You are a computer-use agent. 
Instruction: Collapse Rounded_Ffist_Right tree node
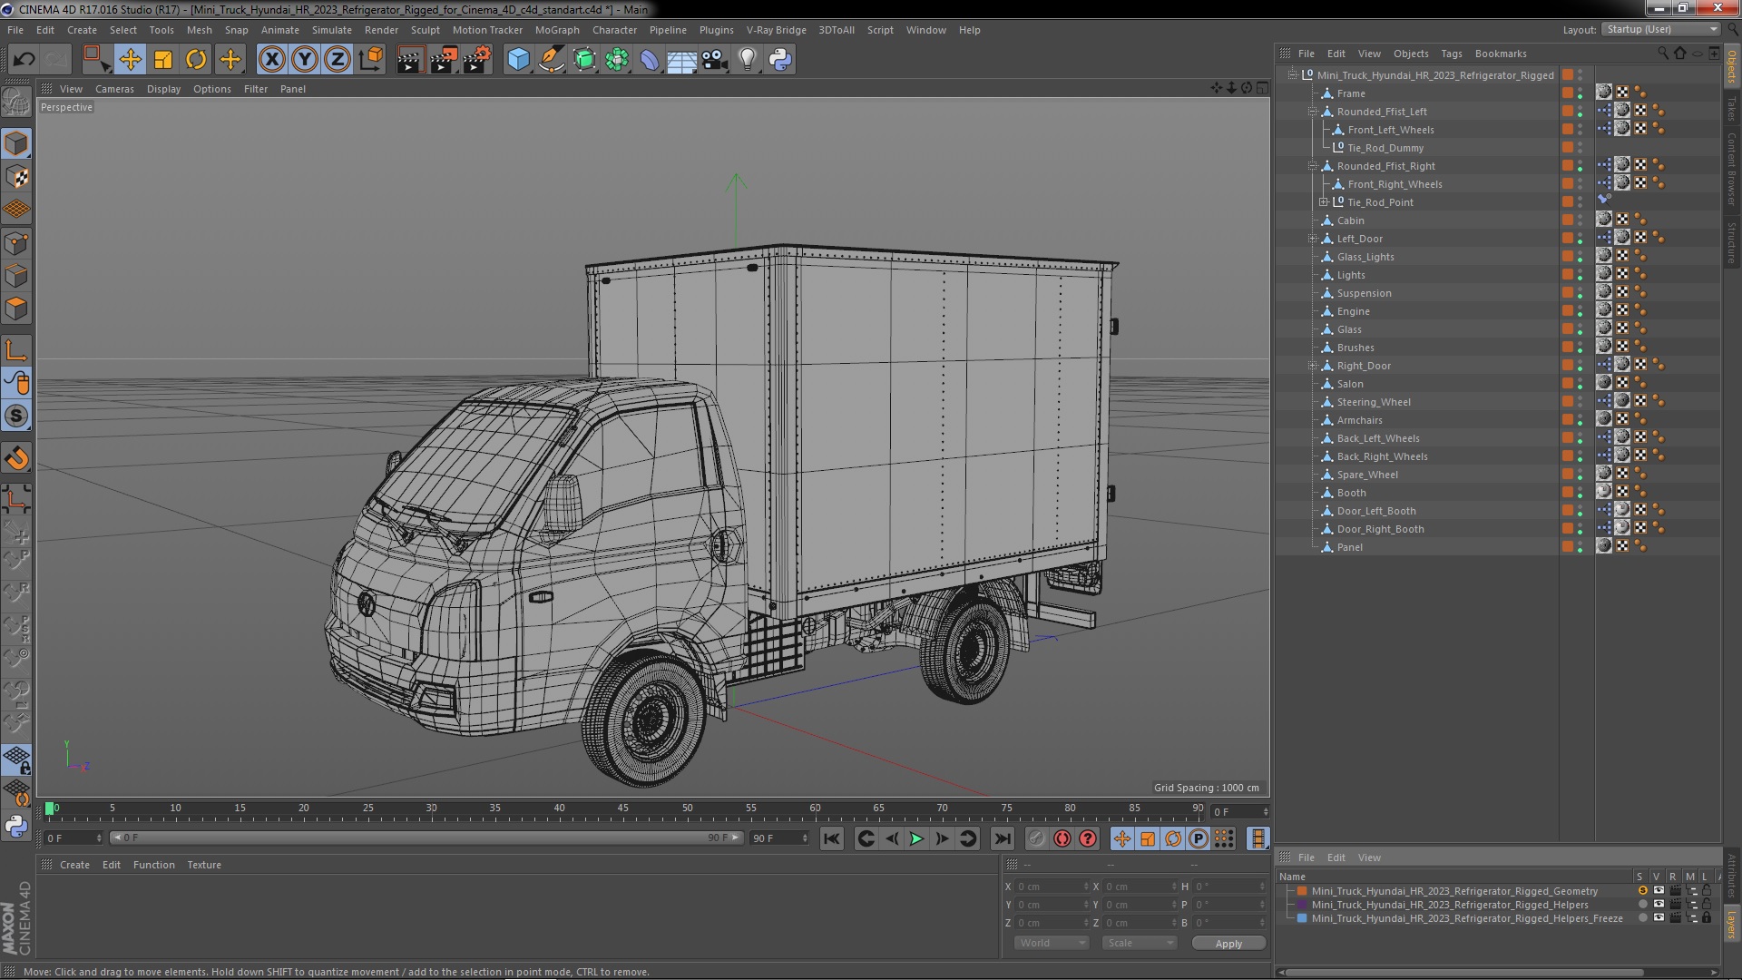pos(1312,166)
